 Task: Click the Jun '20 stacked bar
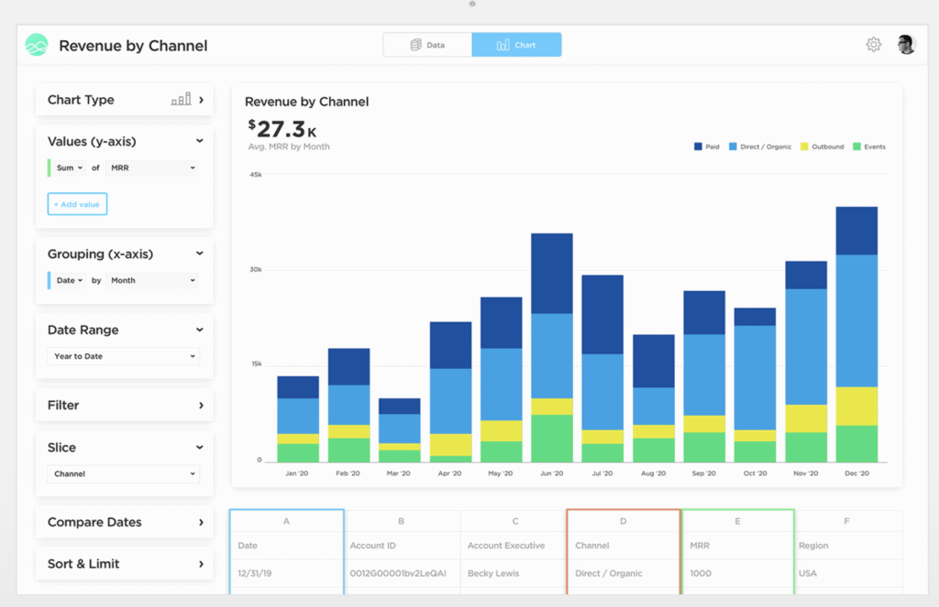(x=551, y=348)
